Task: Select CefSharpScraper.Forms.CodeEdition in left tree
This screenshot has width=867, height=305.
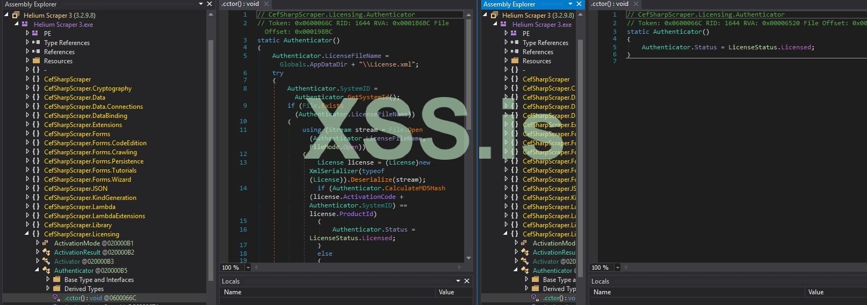Action: pyautogui.click(x=95, y=143)
